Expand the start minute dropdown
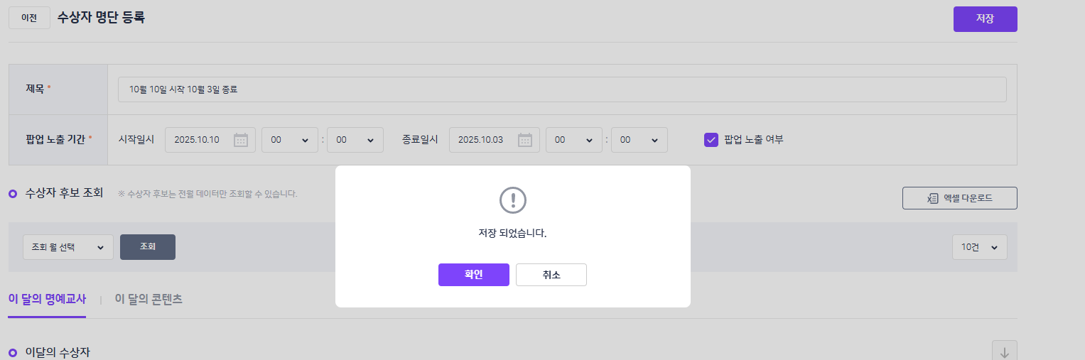 click(x=355, y=140)
